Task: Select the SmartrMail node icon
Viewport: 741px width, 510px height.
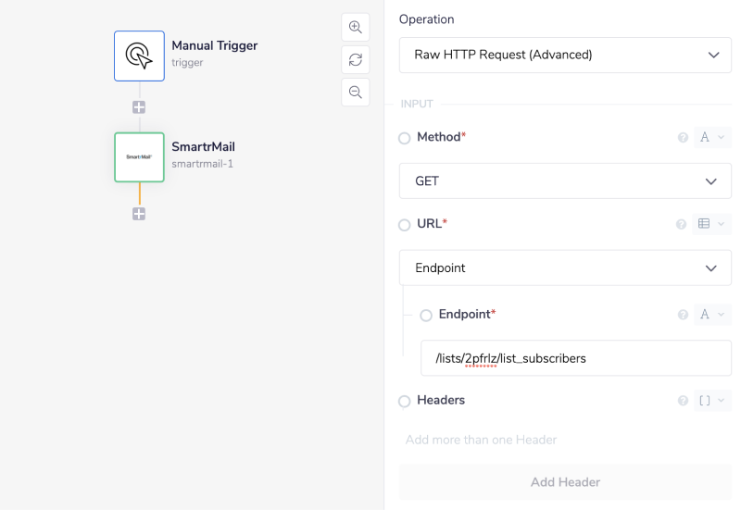Action: (x=139, y=157)
